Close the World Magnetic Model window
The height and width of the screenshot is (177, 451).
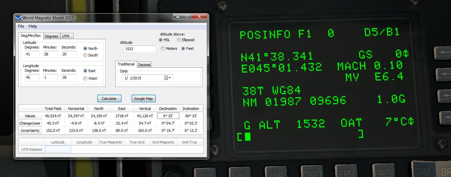point(199,17)
